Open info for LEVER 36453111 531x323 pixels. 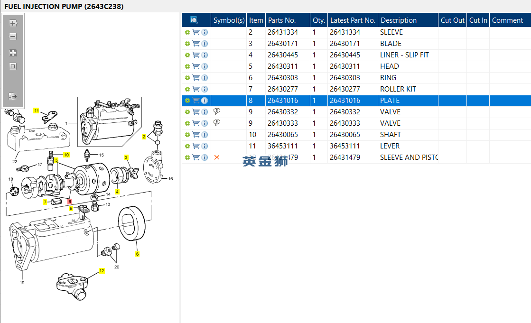[205, 146]
